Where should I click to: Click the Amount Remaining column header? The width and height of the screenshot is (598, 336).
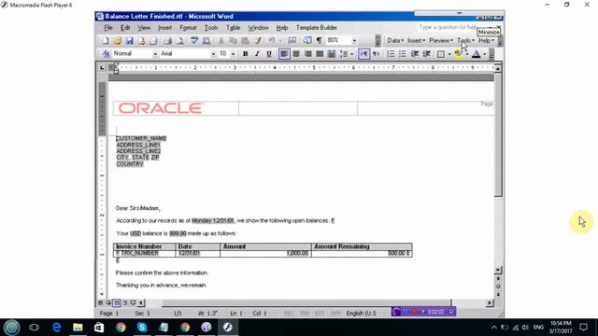coord(362,246)
